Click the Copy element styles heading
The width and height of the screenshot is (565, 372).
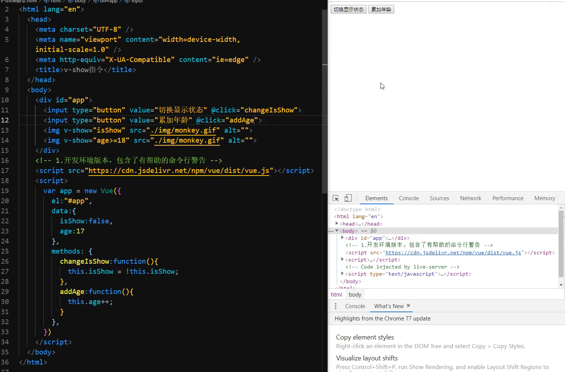(x=365, y=337)
